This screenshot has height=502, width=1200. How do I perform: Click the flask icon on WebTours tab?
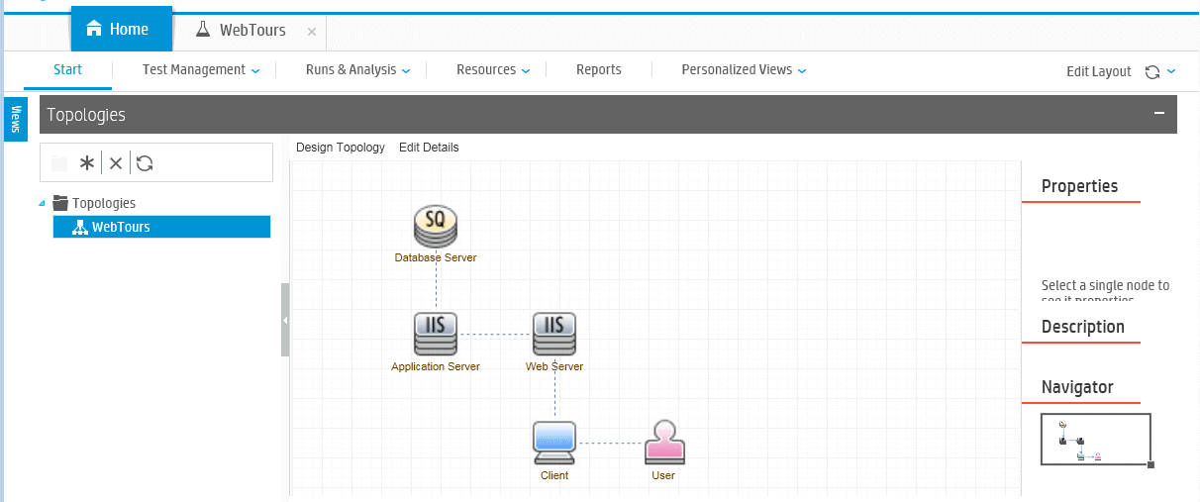click(x=203, y=30)
